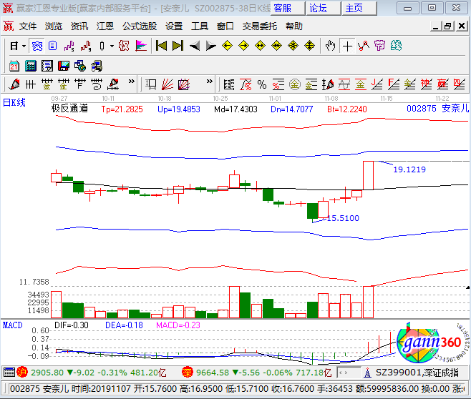Expand the candlestick type dropdown arrow
Screen dimensions: 471x399
click(x=112, y=46)
